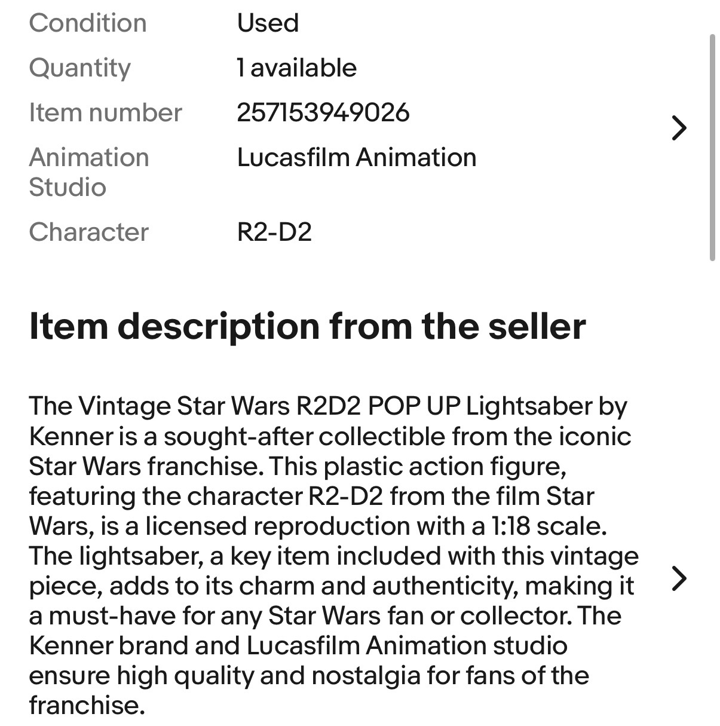Open full seller description via lower chevron
Image resolution: width=720 pixels, height=726 pixels.
(x=679, y=578)
